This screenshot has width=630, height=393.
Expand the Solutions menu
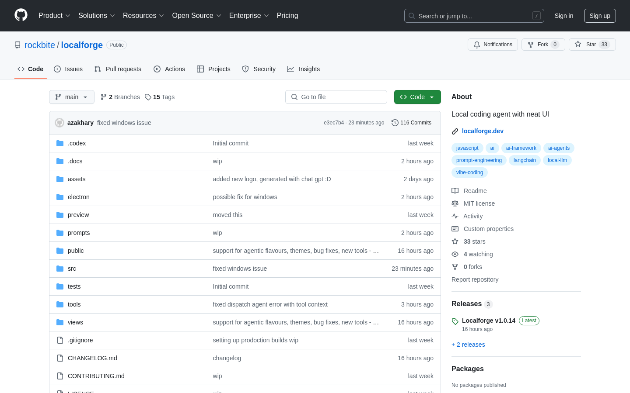(x=97, y=15)
